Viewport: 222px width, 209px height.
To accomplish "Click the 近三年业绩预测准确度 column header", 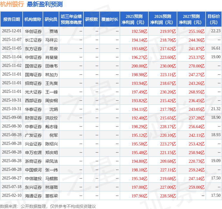I will 71,19.
